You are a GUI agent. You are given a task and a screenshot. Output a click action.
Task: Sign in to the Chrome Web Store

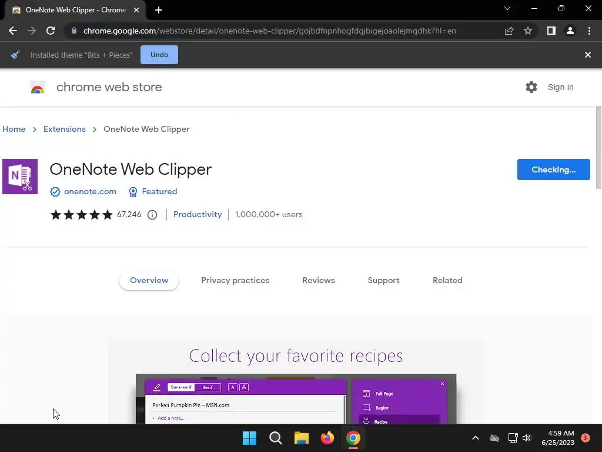point(560,87)
